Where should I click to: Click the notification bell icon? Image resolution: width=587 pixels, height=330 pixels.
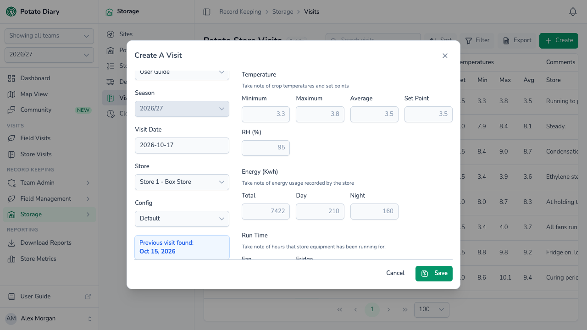point(573,12)
